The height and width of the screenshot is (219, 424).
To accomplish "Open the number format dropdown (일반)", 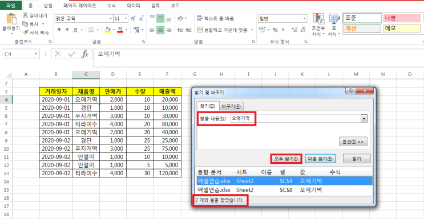I will pyautogui.click(x=304, y=19).
